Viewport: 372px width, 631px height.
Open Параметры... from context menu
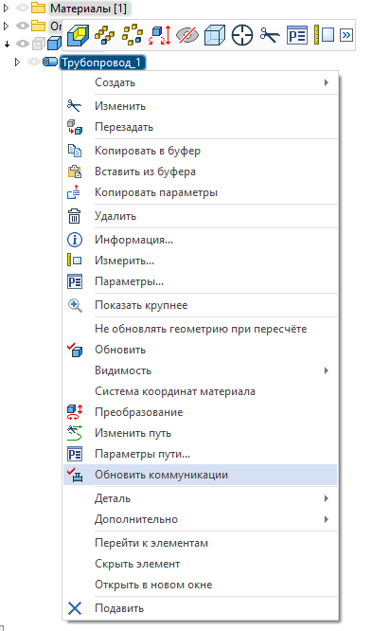point(201,282)
